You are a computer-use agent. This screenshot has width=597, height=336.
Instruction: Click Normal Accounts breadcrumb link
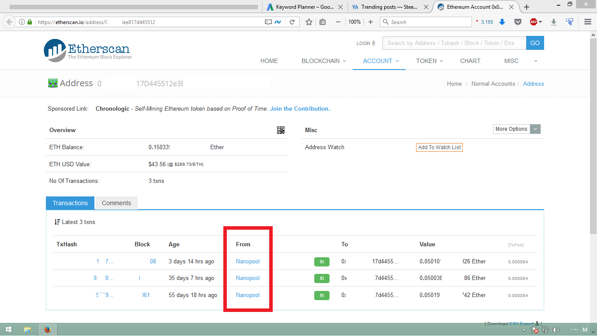pos(493,84)
